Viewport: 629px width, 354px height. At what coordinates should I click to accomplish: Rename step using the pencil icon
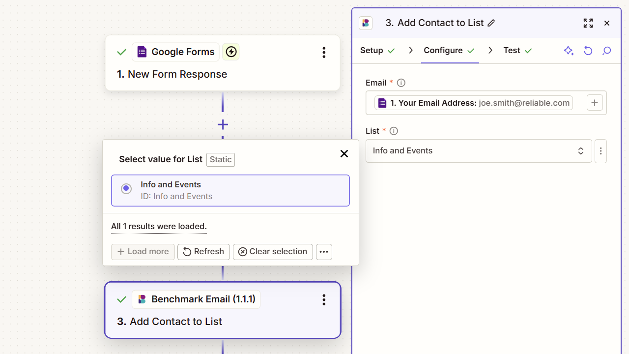[491, 23]
